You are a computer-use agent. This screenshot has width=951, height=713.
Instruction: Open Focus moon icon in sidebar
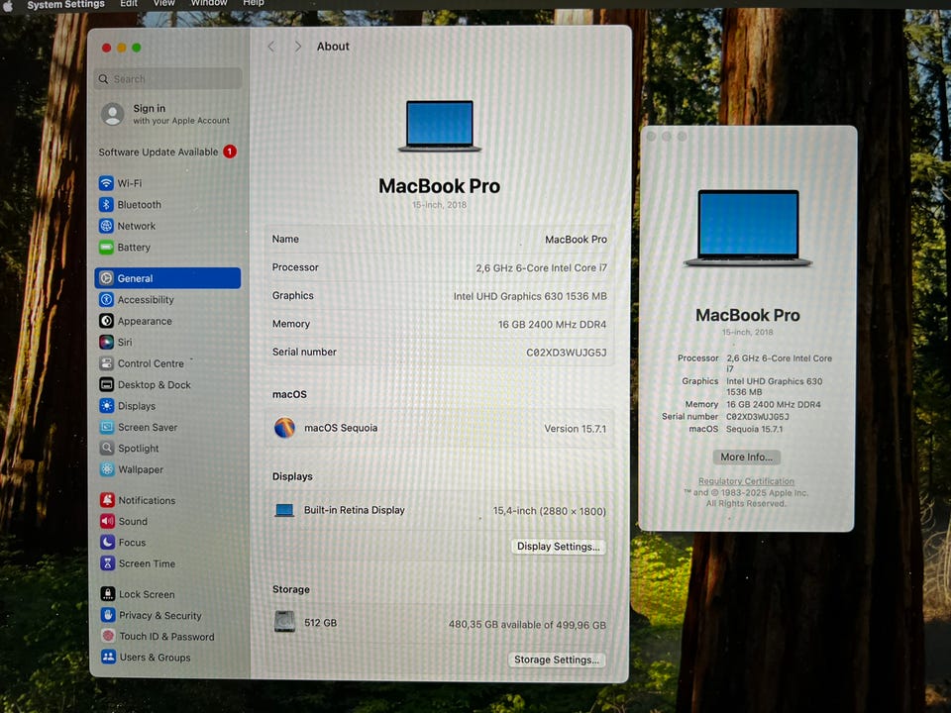(107, 542)
